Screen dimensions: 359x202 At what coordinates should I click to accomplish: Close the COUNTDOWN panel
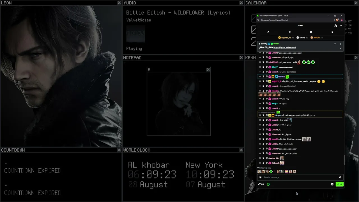[119, 150]
